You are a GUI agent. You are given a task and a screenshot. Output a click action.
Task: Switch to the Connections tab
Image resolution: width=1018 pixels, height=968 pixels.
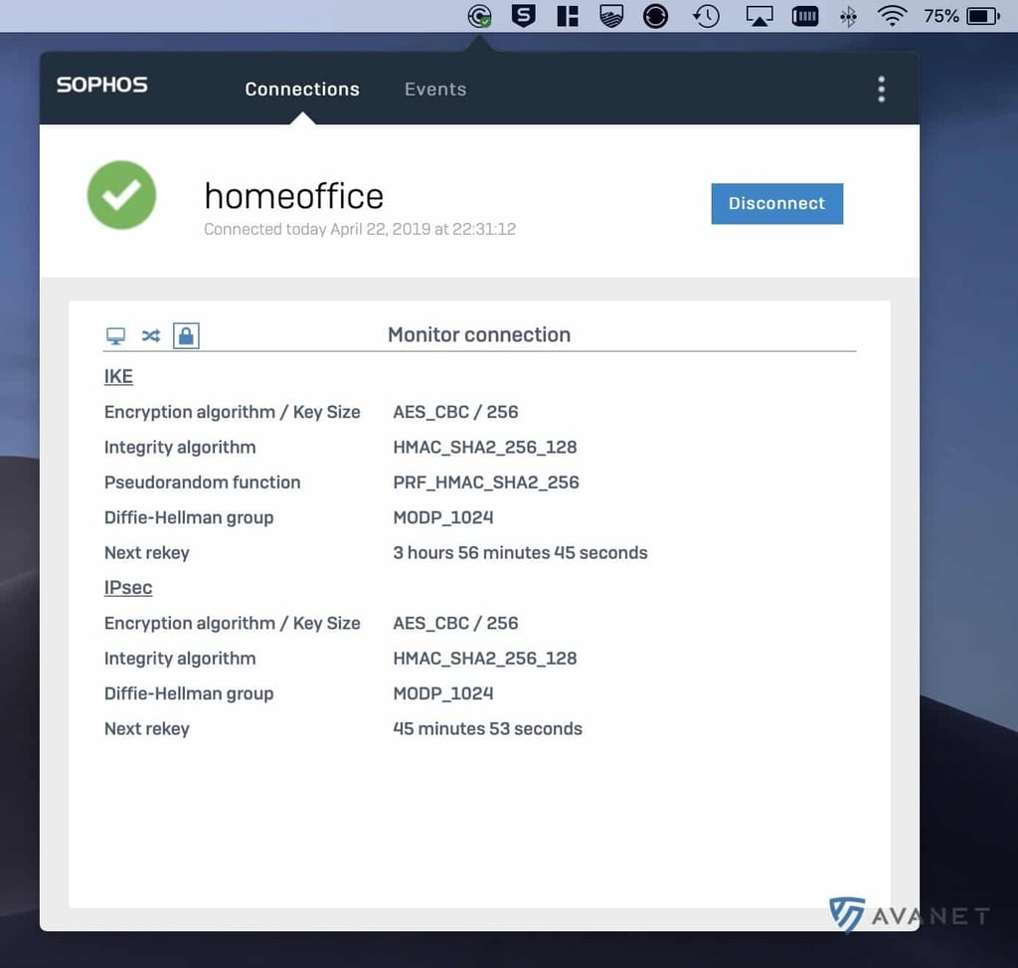point(302,89)
